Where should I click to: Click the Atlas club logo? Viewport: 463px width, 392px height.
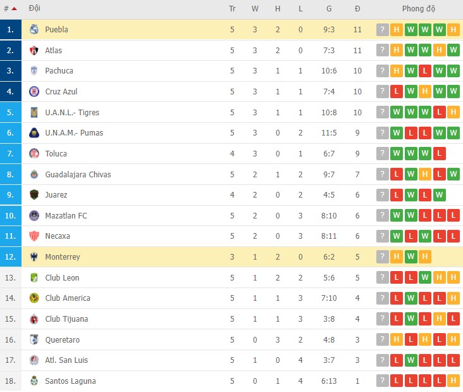click(34, 51)
